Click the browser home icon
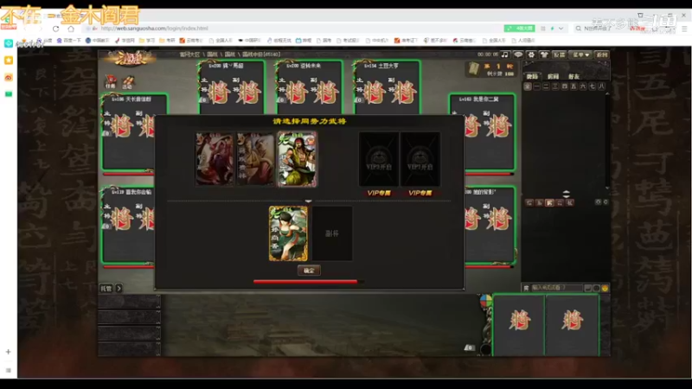The image size is (692, 389). pos(71,29)
